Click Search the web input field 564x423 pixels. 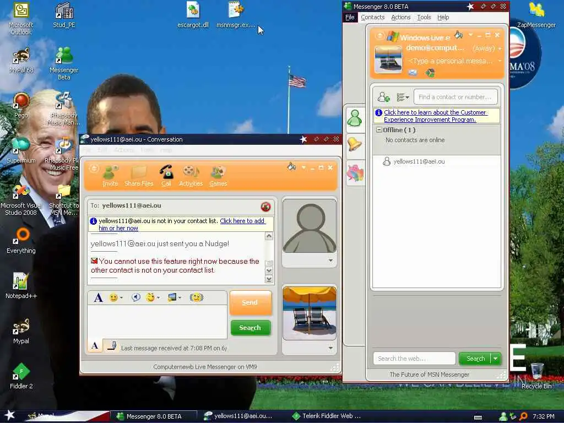click(x=414, y=359)
